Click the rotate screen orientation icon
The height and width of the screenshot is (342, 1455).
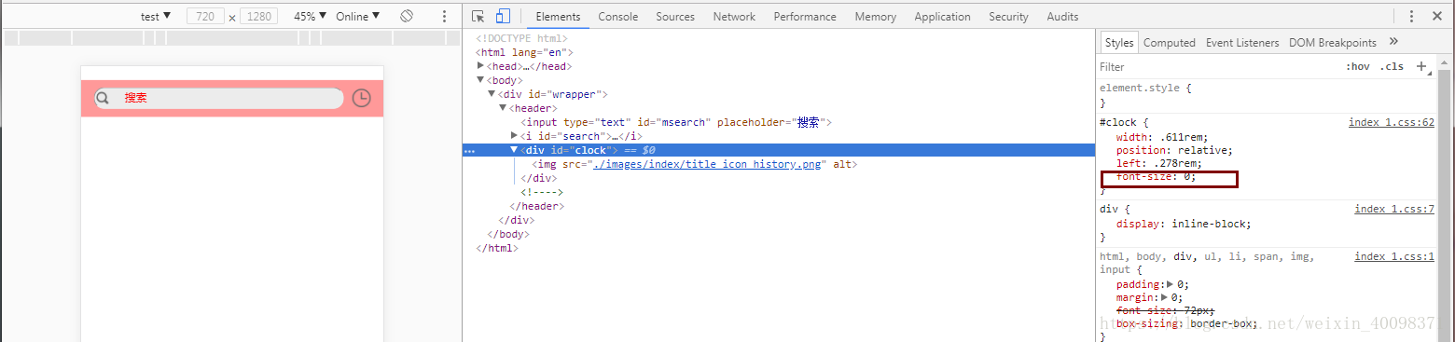click(407, 16)
